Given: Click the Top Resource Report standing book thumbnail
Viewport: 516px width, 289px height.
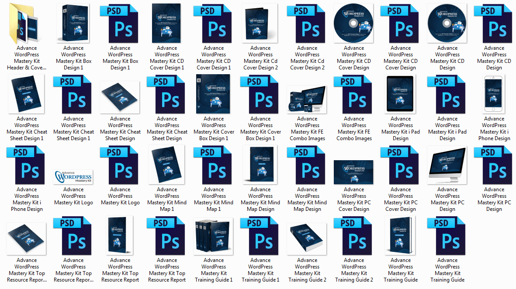Looking at the screenshot, I should click(119, 235).
